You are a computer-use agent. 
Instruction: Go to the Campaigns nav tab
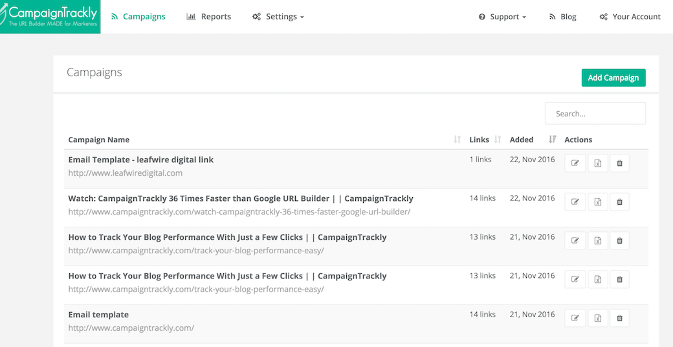point(138,17)
